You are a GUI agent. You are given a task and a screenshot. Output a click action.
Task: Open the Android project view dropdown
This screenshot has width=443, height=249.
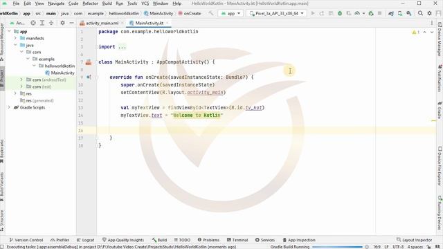pos(17,23)
